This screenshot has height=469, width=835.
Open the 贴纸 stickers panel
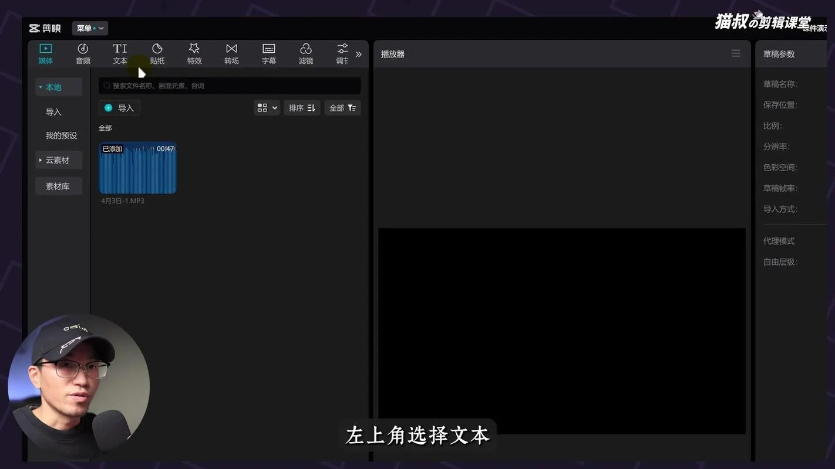pos(157,53)
